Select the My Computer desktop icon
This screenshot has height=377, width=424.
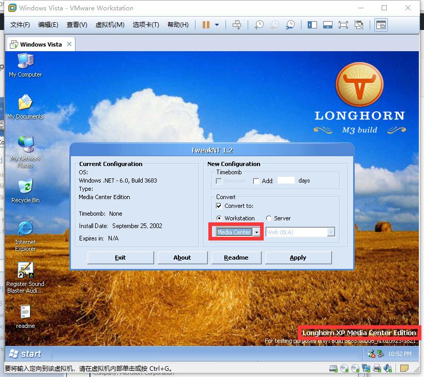25,66
